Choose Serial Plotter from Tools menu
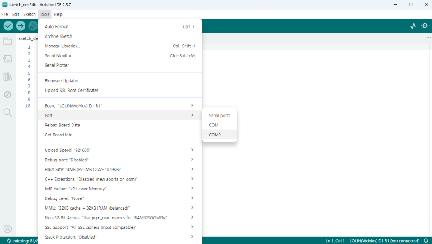This screenshot has width=432, height=244. click(120, 65)
